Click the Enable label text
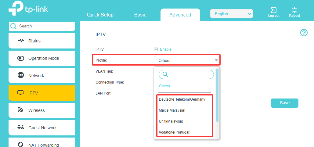Viewport: 314px width, 147px height. [x=166, y=49]
